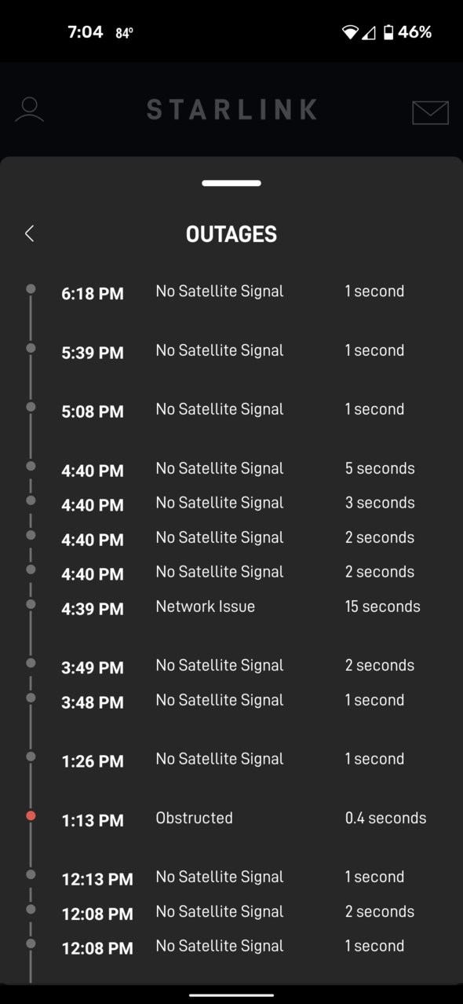Viewport: 463px width, 1004px height.
Task: Tap the Wi-Fi status icon
Action: [x=350, y=32]
